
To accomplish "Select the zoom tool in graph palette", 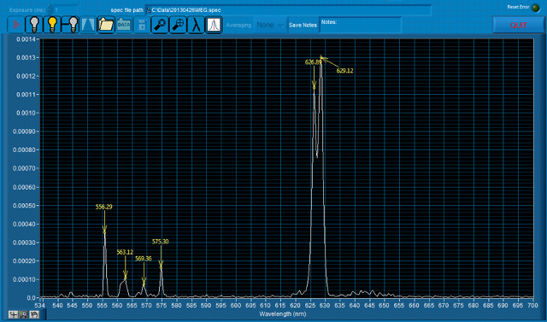I will (x=24, y=314).
